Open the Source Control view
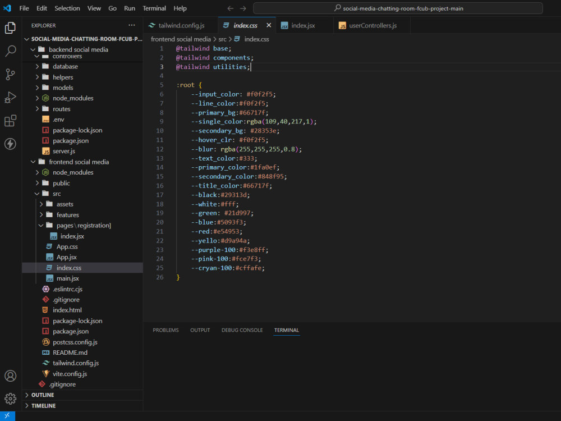Screen dimensions: 561x421 click(10, 74)
